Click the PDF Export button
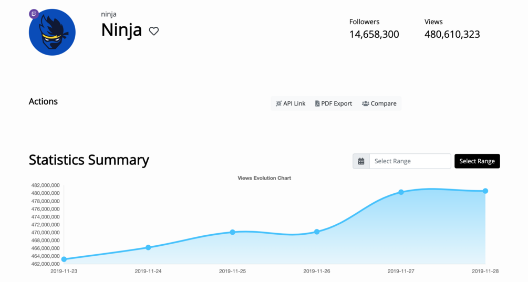The width and height of the screenshot is (528, 282). pyautogui.click(x=334, y=103)
